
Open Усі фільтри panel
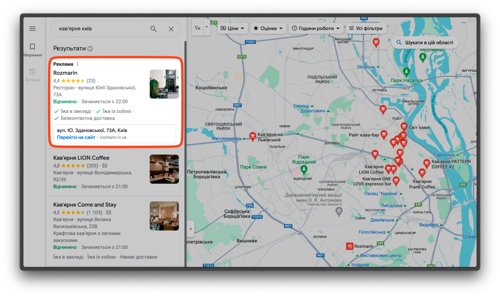[x=366, y=28]
